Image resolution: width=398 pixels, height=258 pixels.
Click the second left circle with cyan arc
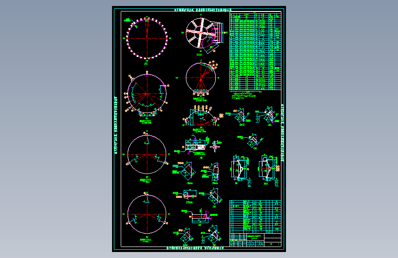point(147,94)
